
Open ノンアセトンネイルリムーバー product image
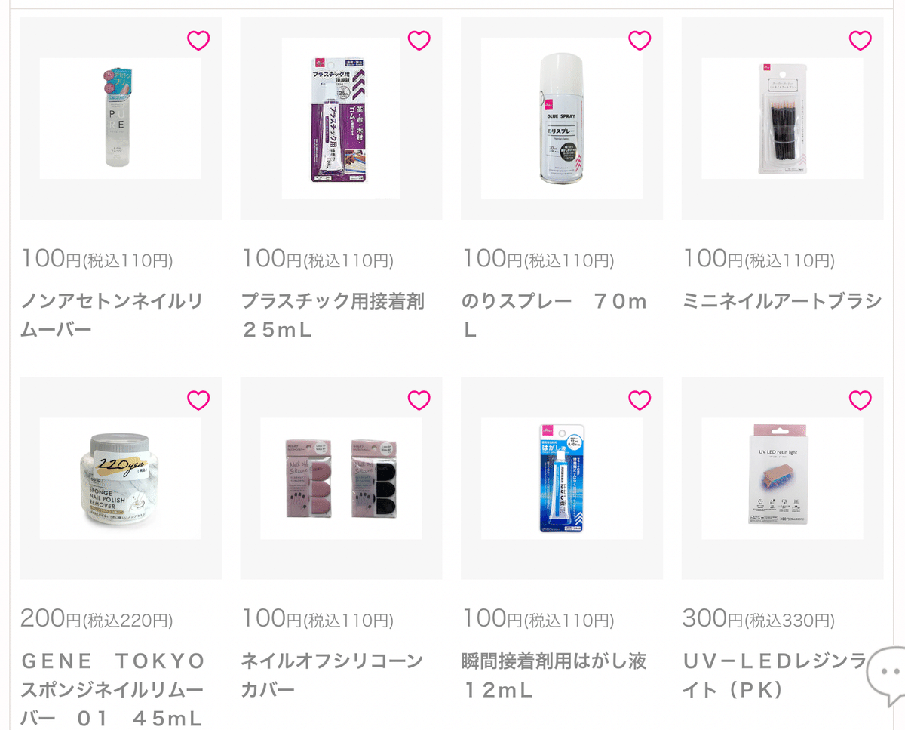pos(121,119)
